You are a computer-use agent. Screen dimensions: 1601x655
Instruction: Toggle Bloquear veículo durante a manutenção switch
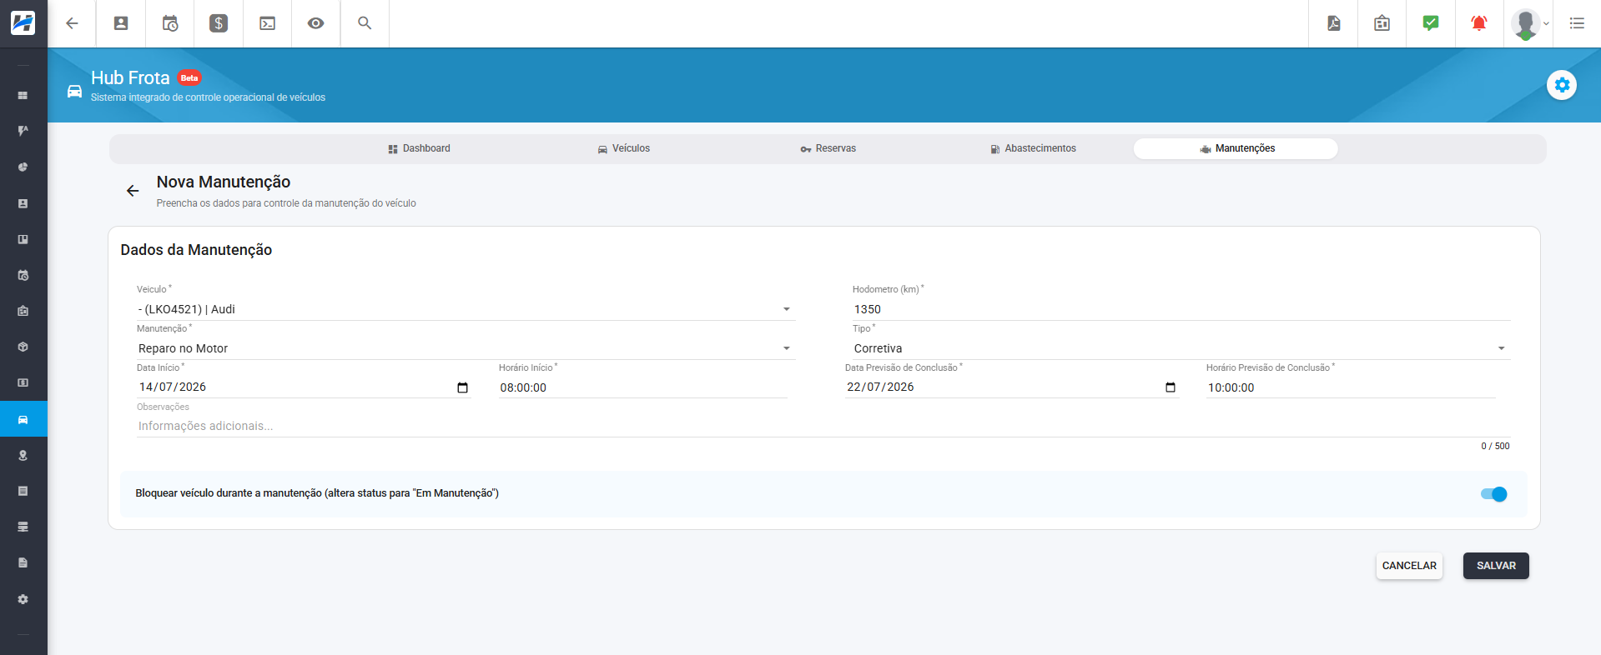tap(1493, 494)
